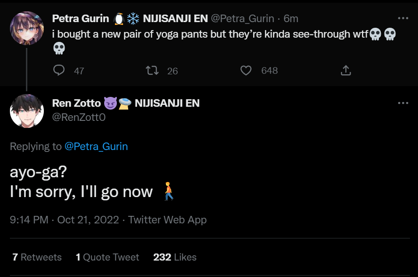Open Ren Zotto's display name link
Image resolution: width=418 pixels, height=277 pixels.
pos(76,103)
